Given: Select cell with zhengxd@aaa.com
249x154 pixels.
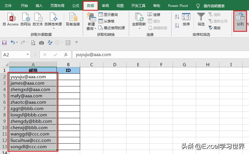Looking at the screenshot, I should (33, 90).
